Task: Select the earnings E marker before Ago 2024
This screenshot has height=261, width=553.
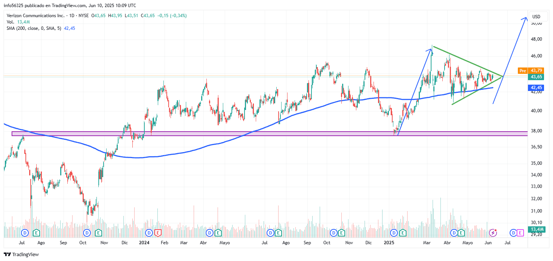Action: point(279,233)
